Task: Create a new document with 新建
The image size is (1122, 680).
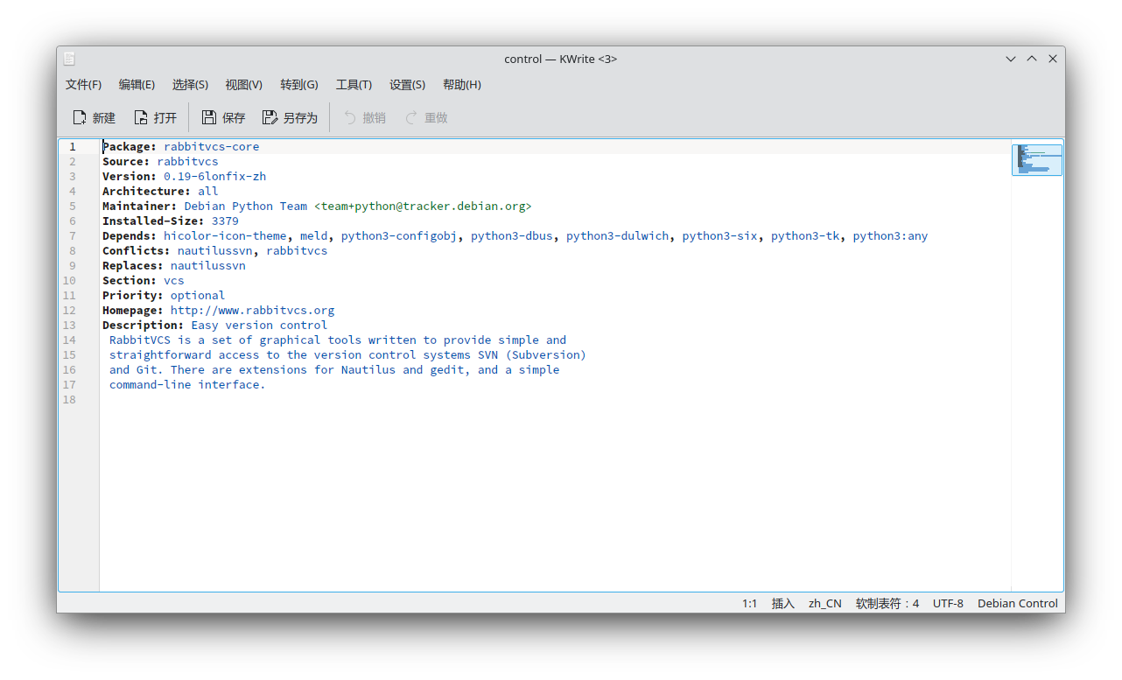Action: (94, 117)
